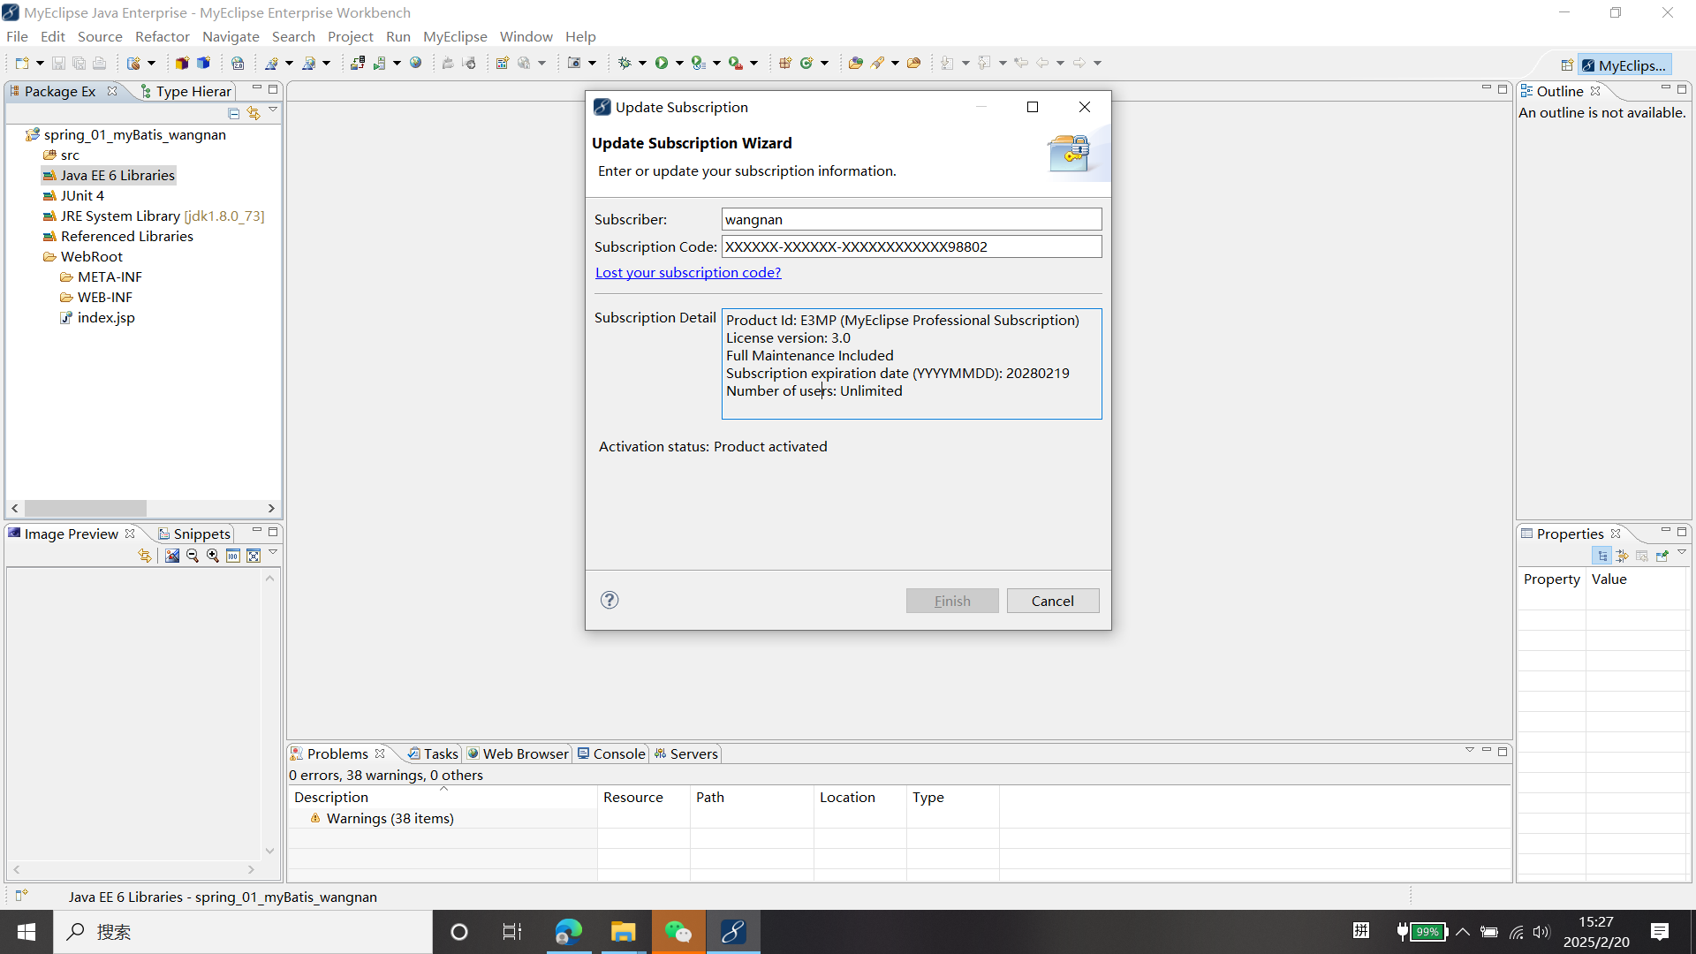Click the Debug bug toolbar icon
This screenshot has height=954, width=1696.
coord(625,63)
